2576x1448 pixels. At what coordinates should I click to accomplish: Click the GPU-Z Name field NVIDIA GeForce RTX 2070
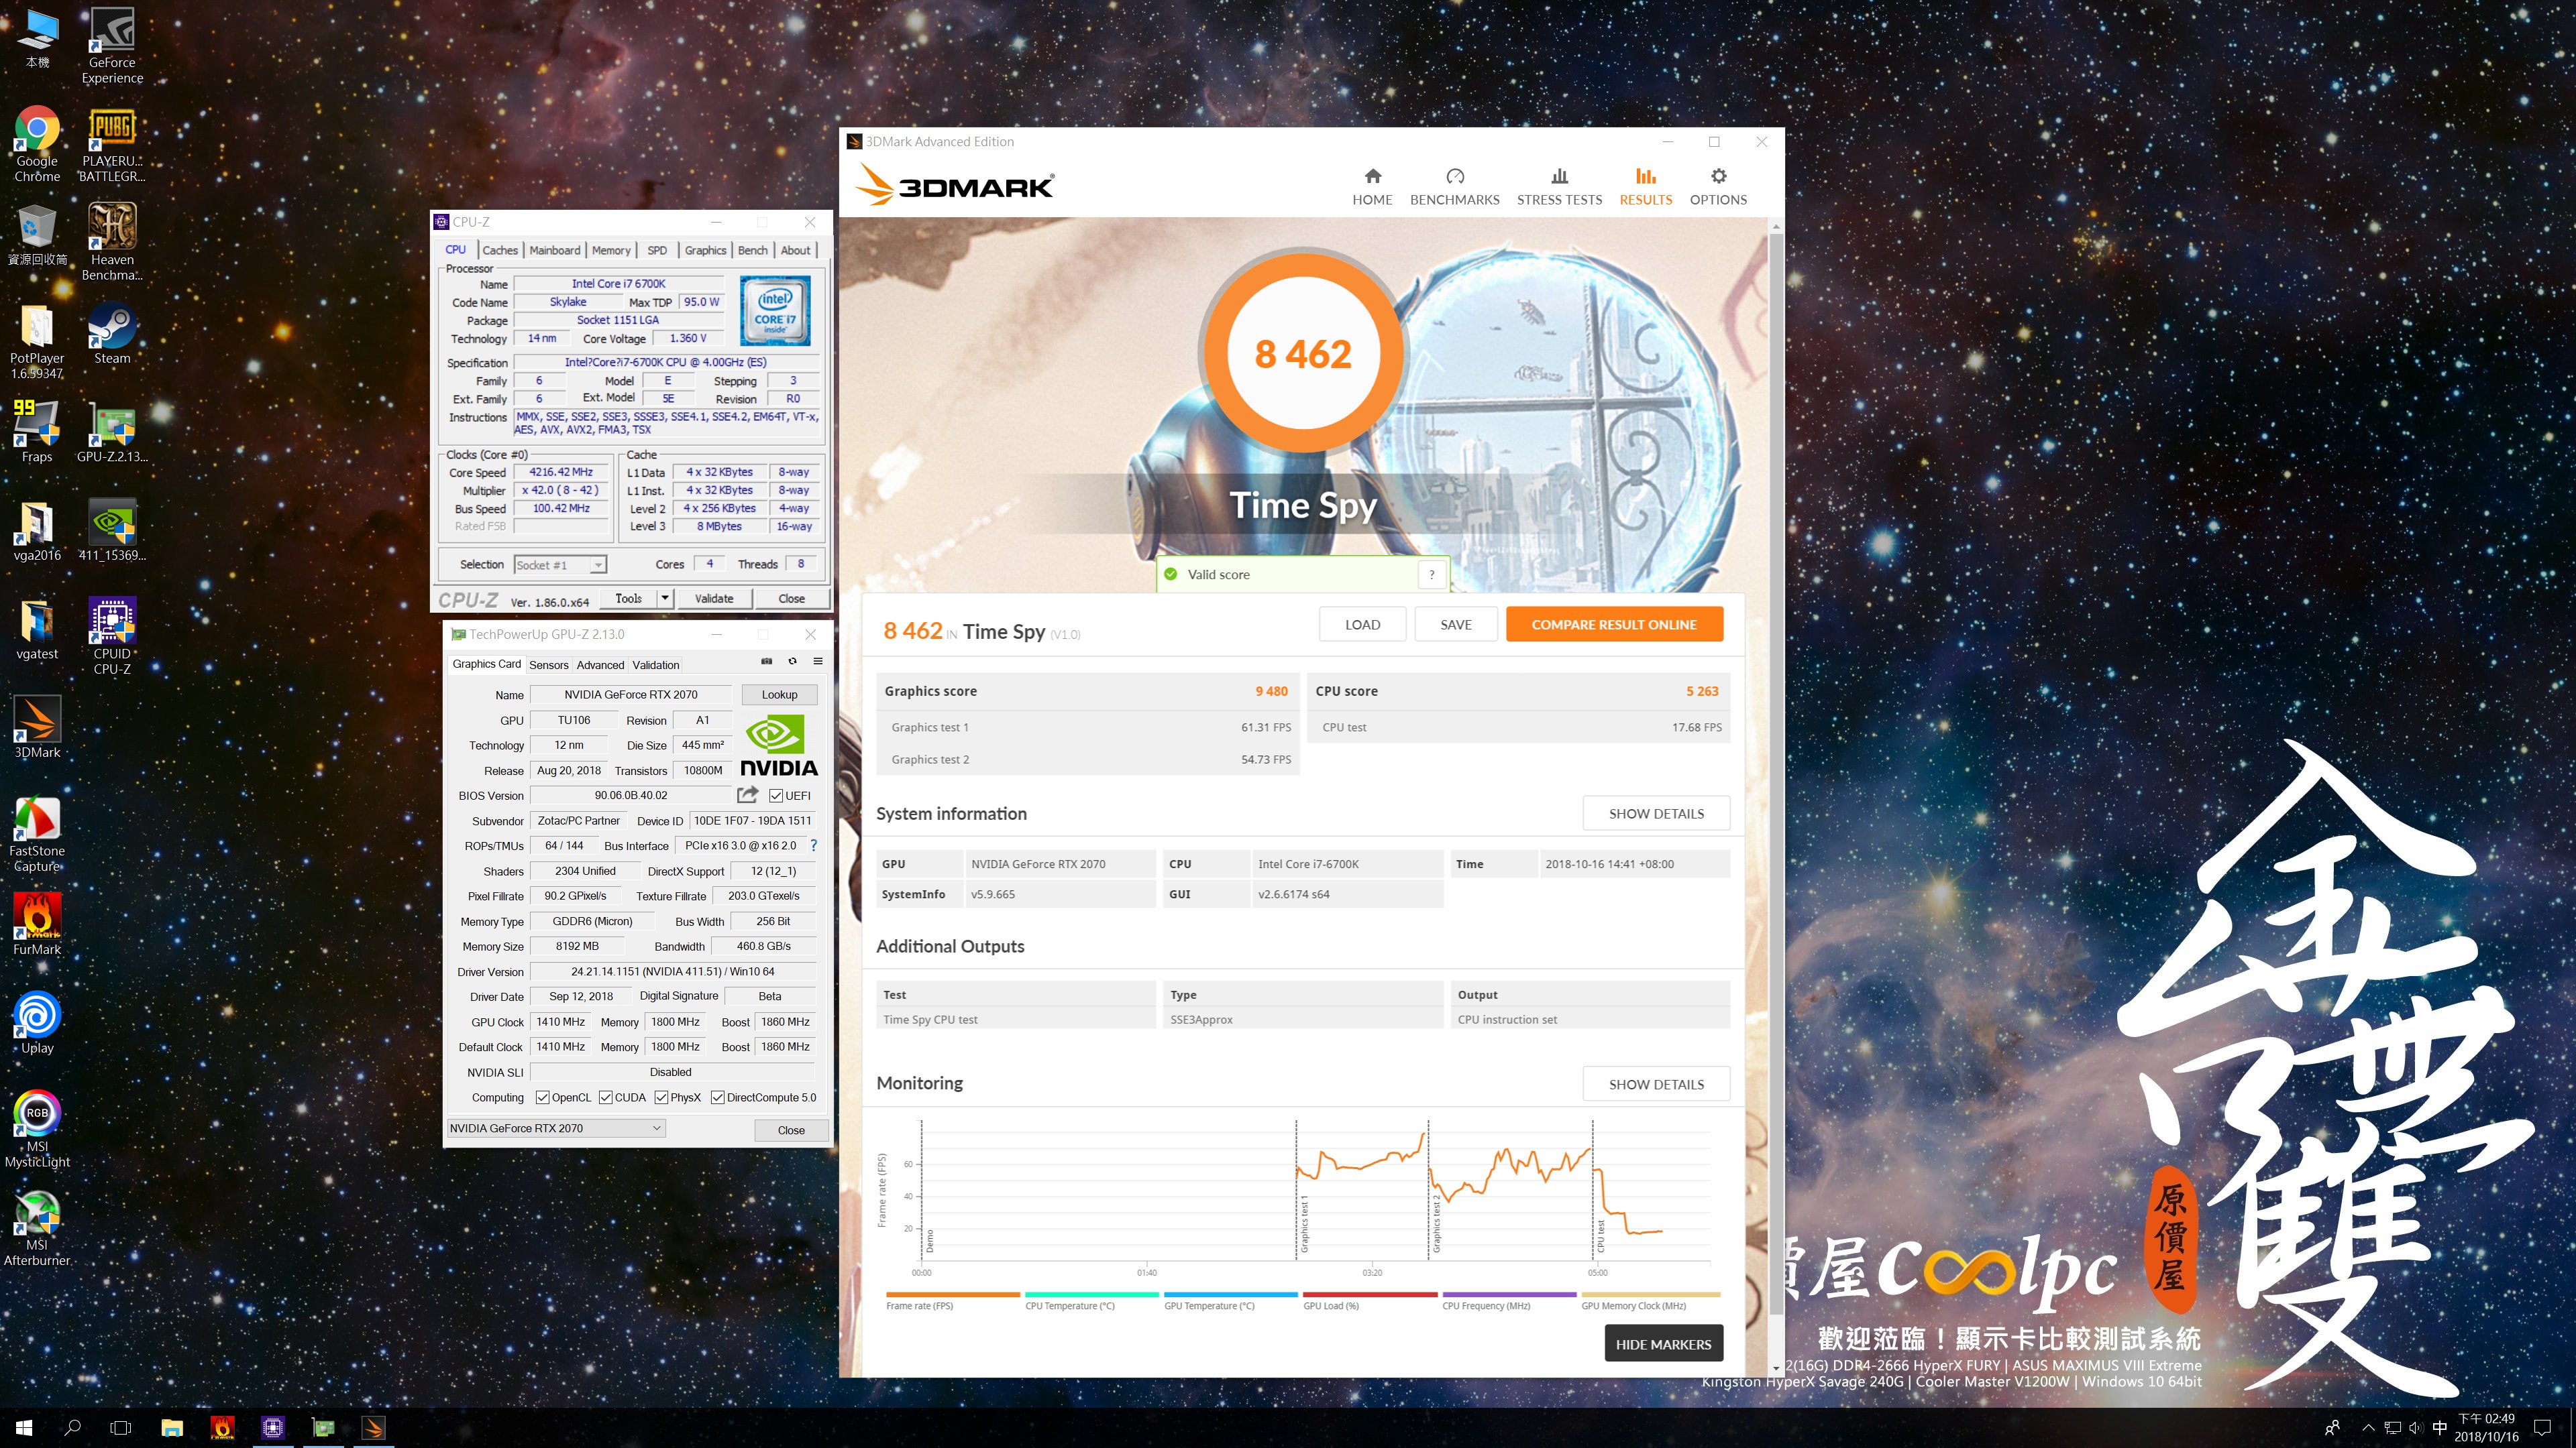pyautogui.click(x=630, y=695)
